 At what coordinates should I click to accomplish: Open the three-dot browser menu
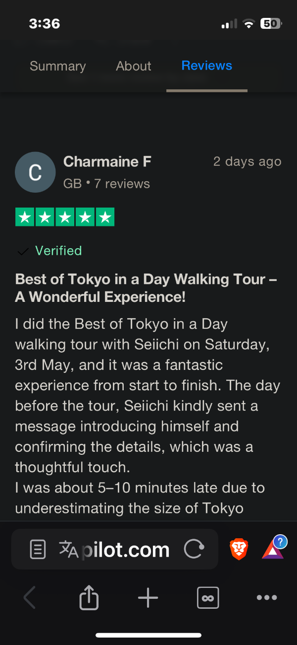pyautogui.click(x=267, y=597)
